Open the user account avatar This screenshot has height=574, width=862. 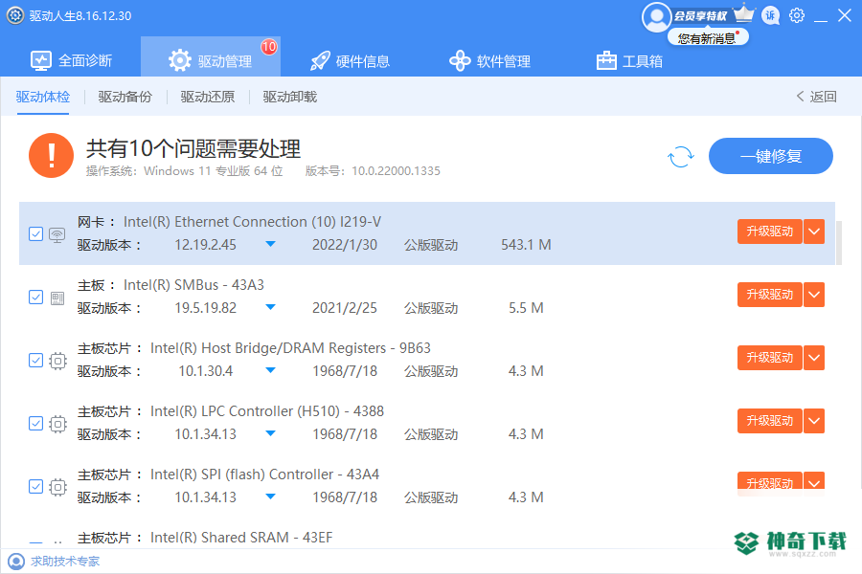pyautogui.click(x=656, y=17)
